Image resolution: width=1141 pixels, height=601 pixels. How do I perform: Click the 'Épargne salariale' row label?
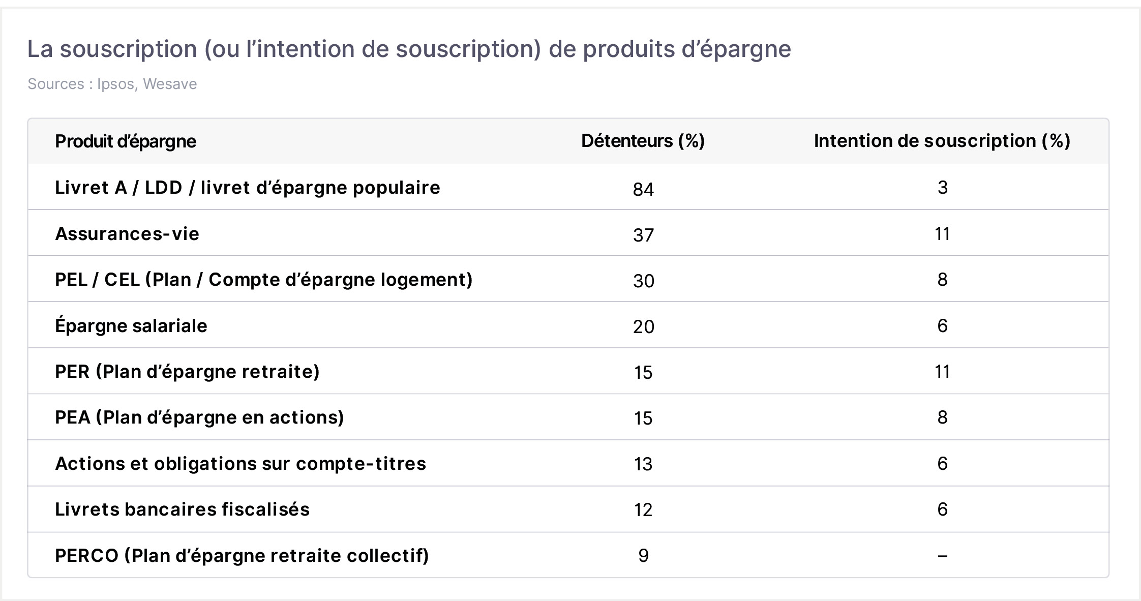(x=131, y=325)
